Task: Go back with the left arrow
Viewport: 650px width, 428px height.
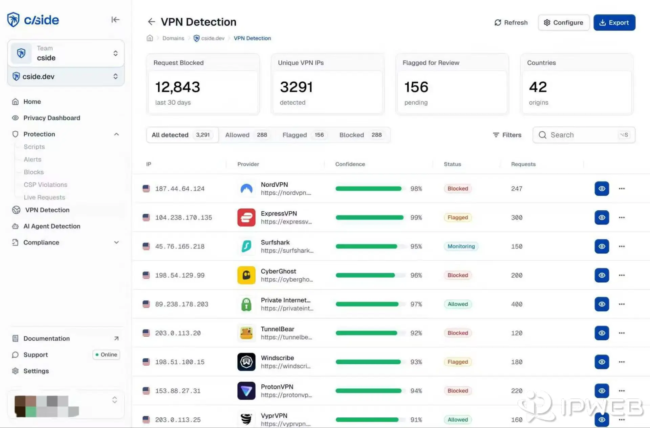Action: point(151,22)
